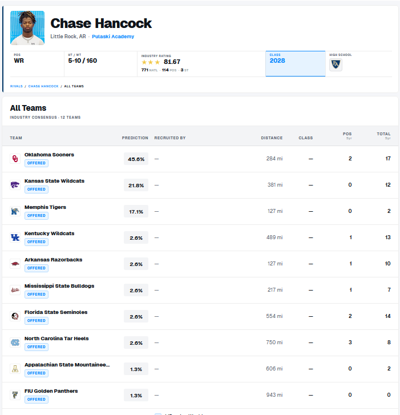Open Appalachian State Mountaineers team link
This screenshot has width=400, height=415.
[67, 364]
